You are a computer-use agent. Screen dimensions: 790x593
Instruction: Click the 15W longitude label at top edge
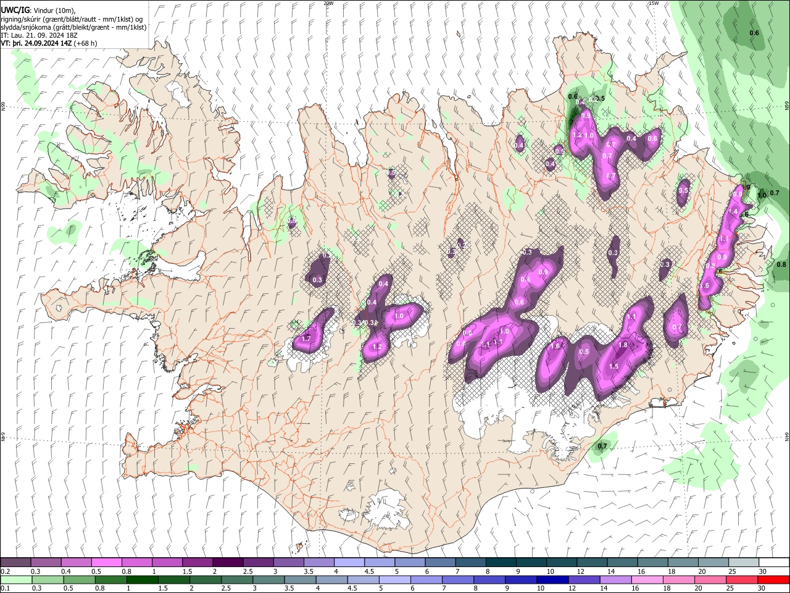654,3
